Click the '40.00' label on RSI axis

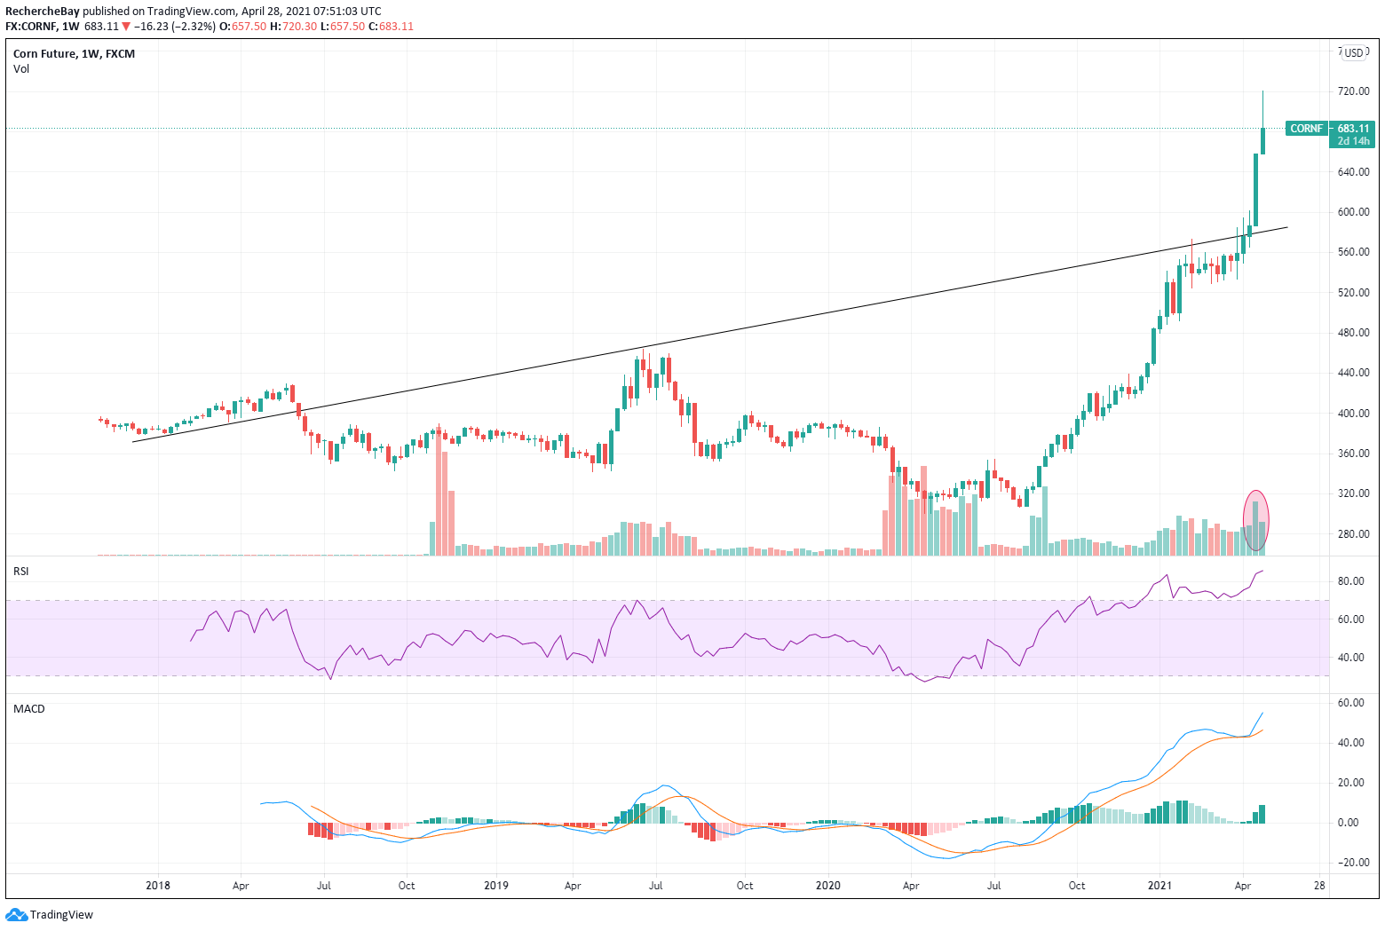pos(1351,658)
